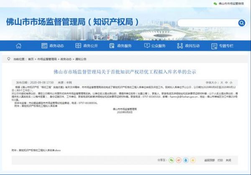
Task: Click 返回顶部 back-to-top link
Action: (210, 160)
